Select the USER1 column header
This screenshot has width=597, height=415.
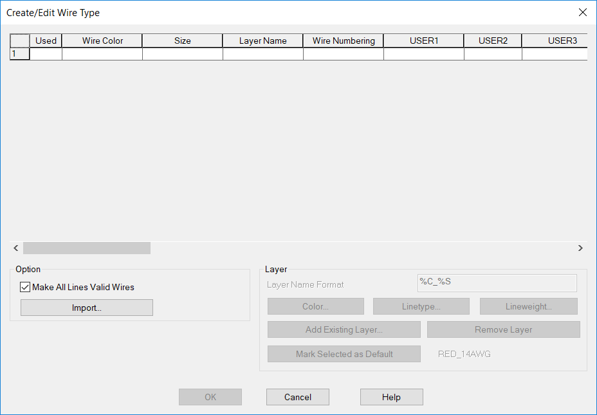(x=424, y=41)
